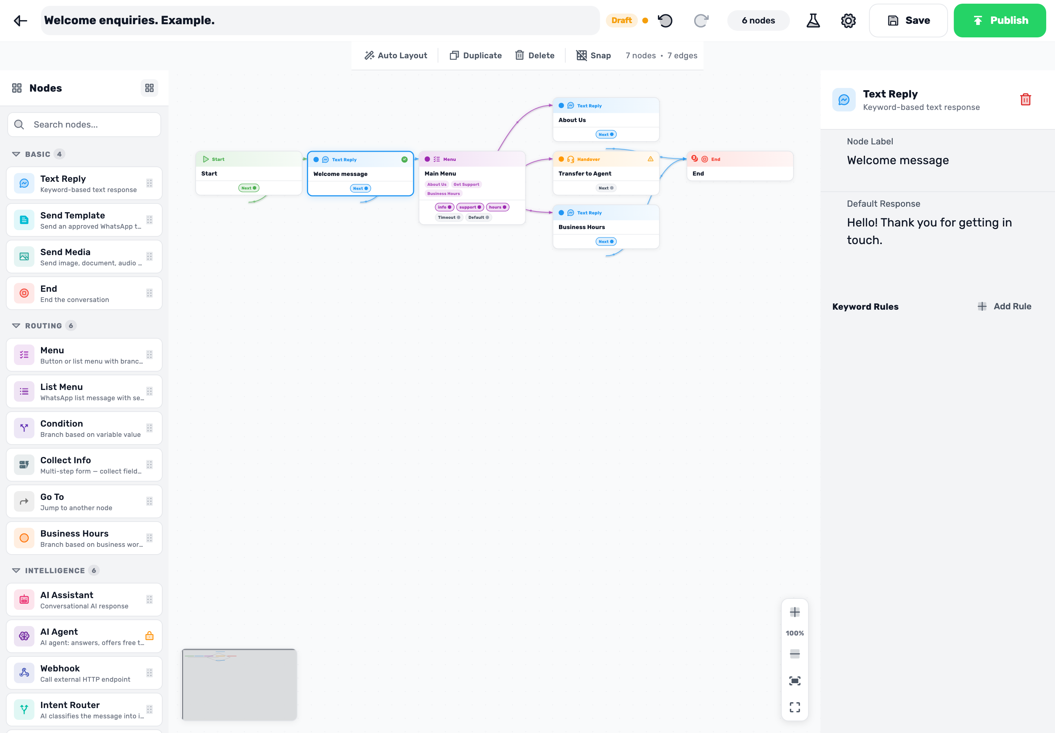Zoom out on canvas
Screen dimensions: 1055x733
pyautogui.click(x=795, y=654)
